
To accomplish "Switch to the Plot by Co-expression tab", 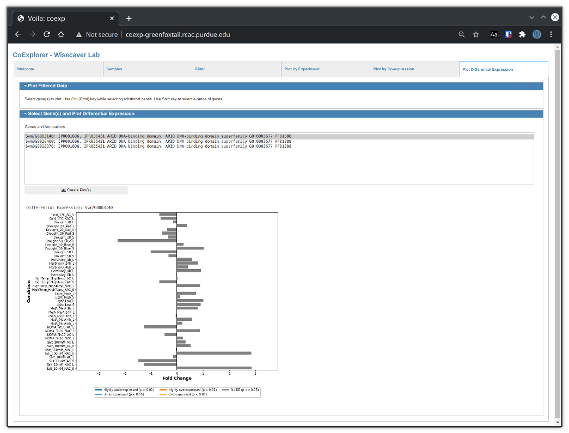I will 394,69.
